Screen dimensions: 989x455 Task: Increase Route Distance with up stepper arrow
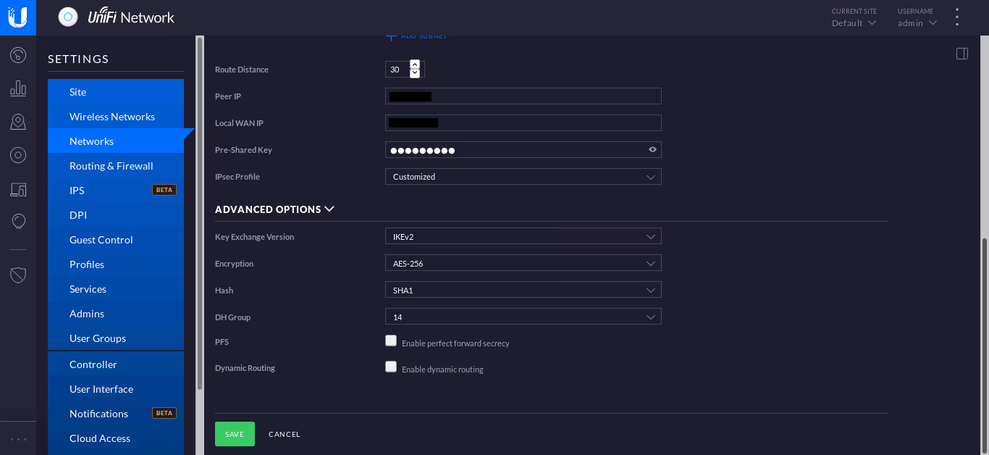415,64
